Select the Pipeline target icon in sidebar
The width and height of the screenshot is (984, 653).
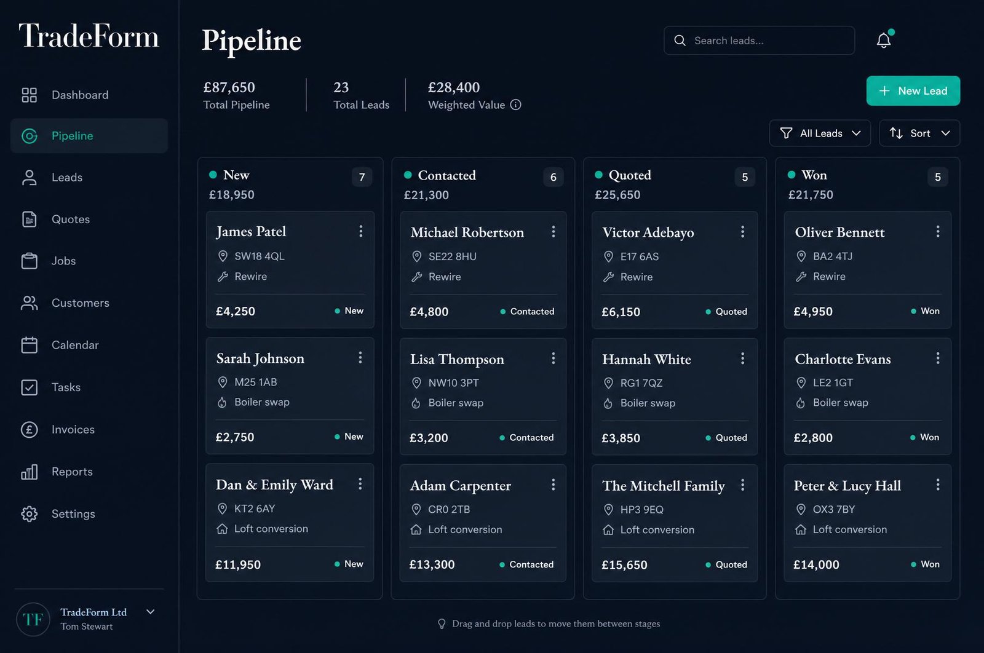click(29, 136)
